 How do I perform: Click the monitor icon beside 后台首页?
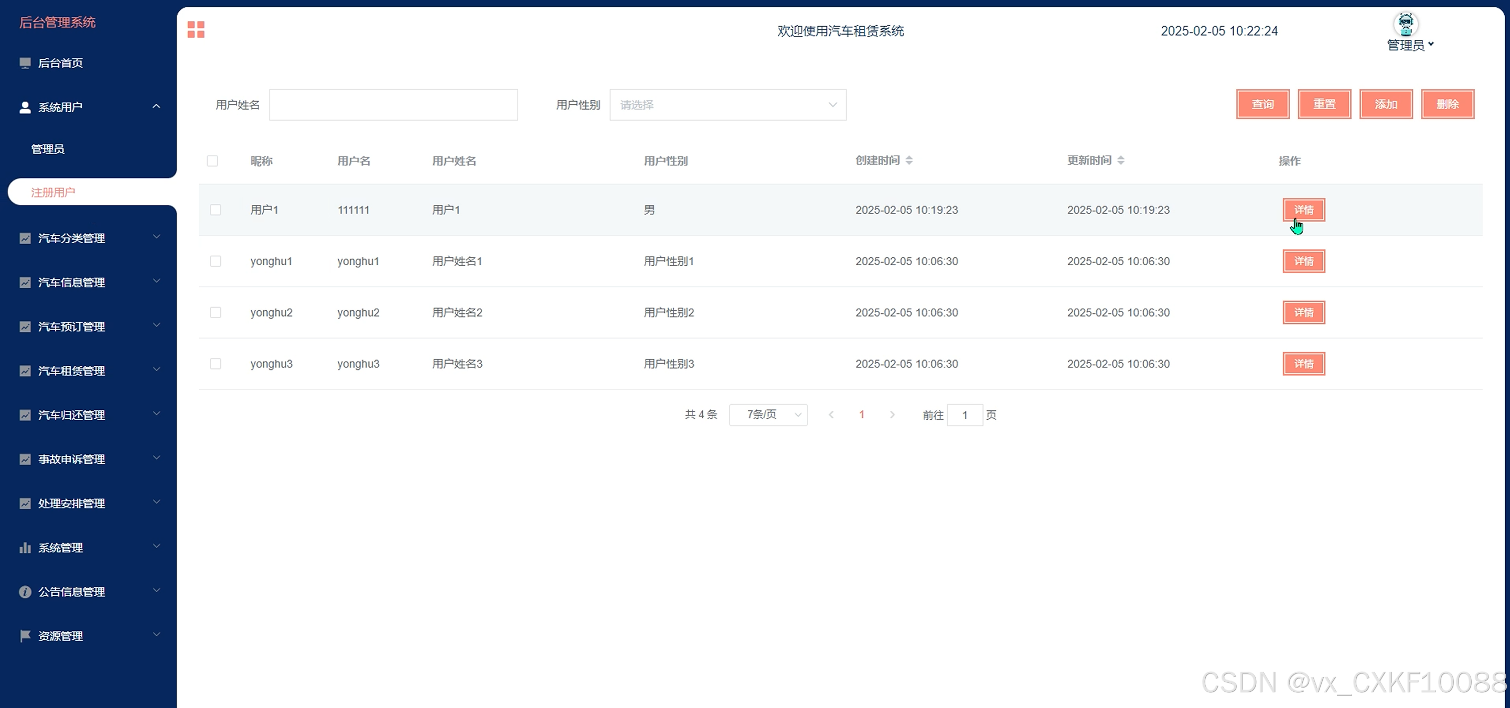tap(25, 63)
